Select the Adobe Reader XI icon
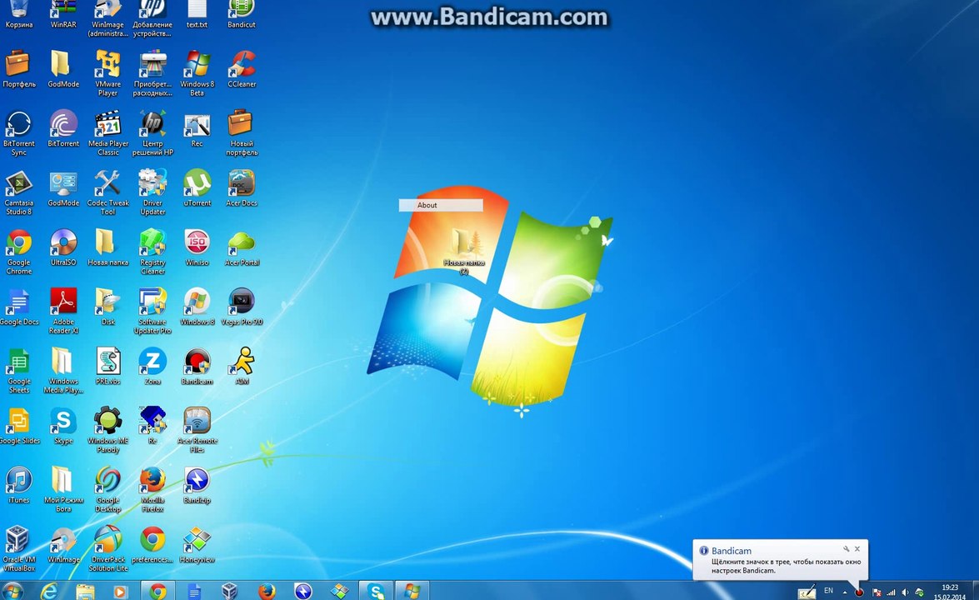 [x=63, y=311]
